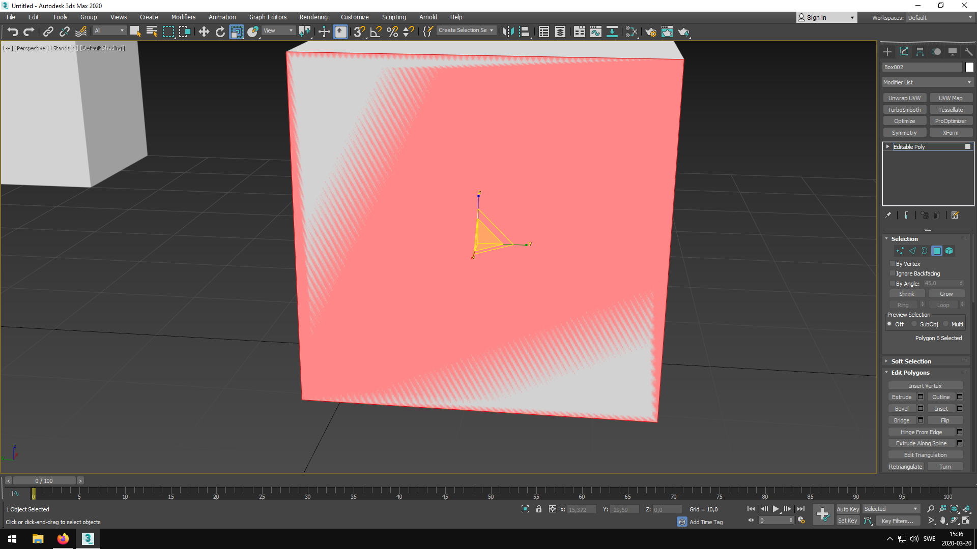
Task: Toggle the Selection Lock padlock
Action: pyautogui.click(x=539, y=509)
